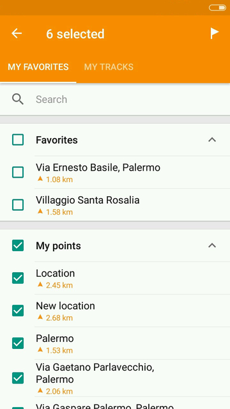
Task: Select Via Ernesto Basile checkbox
Action: click(x=18, y=173)
